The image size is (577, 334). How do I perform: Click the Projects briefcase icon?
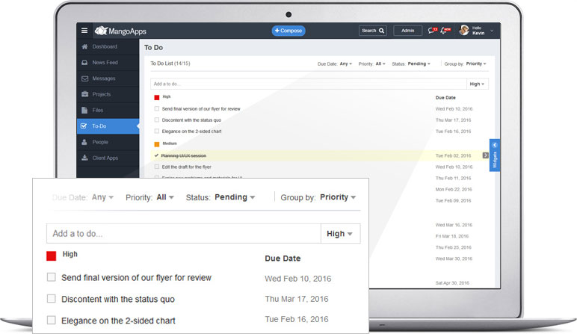tap(84, 94)
